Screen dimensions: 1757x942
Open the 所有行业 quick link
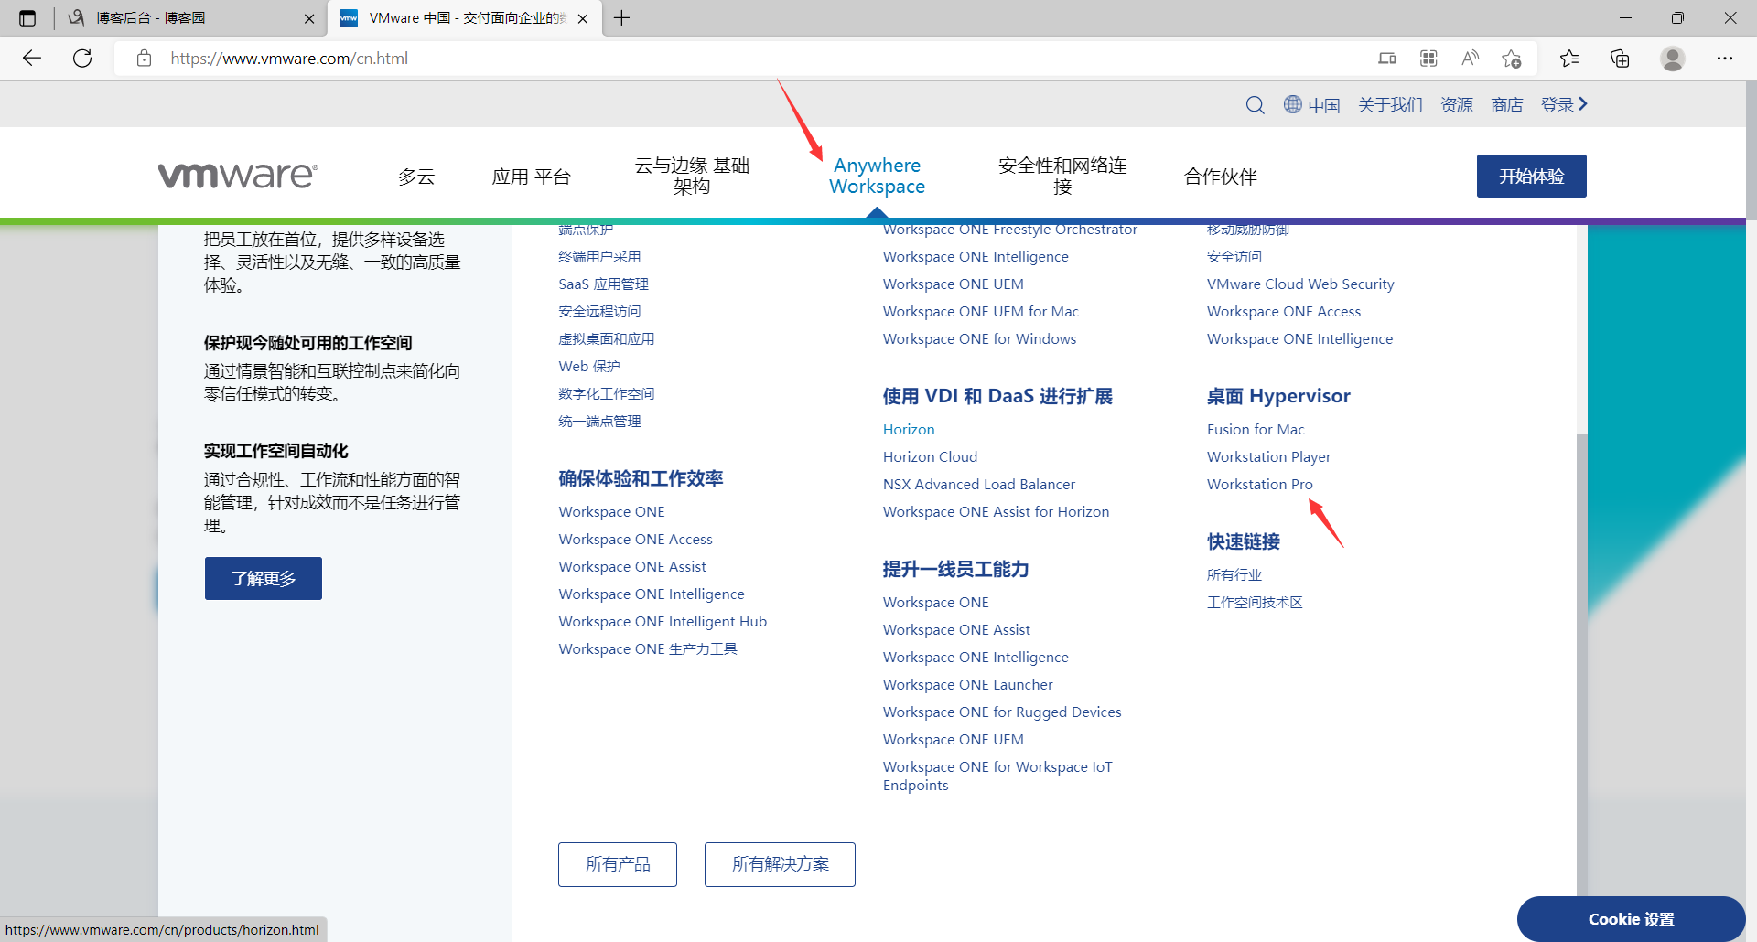tap(1234, 574)
